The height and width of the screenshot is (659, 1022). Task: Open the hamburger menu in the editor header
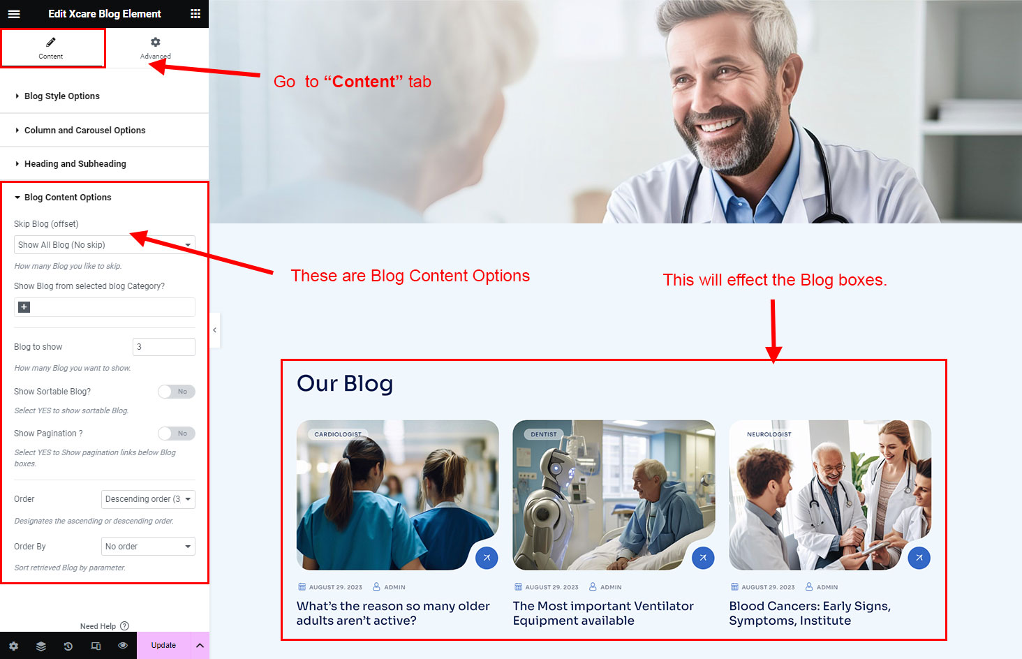(x=14, y=14)
